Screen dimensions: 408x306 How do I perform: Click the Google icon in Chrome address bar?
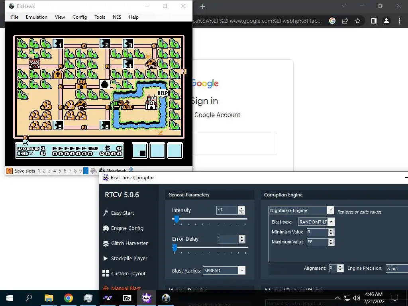pos(332,21)
